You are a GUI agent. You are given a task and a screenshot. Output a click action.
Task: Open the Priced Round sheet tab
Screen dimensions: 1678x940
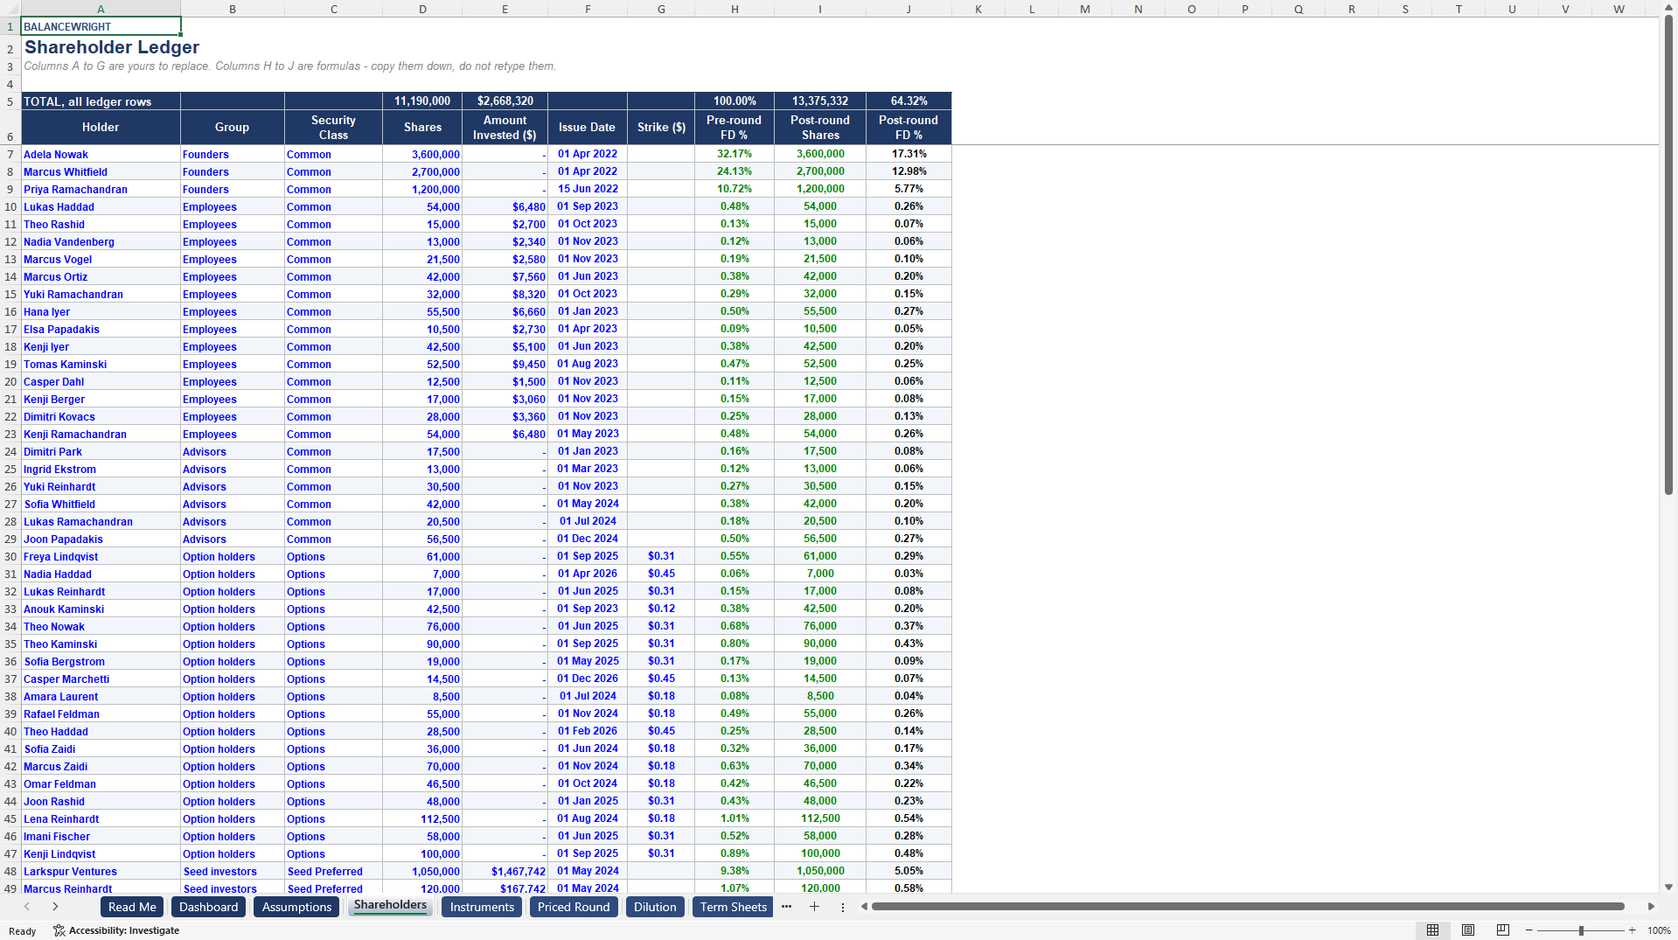click(x=574, y=907)
